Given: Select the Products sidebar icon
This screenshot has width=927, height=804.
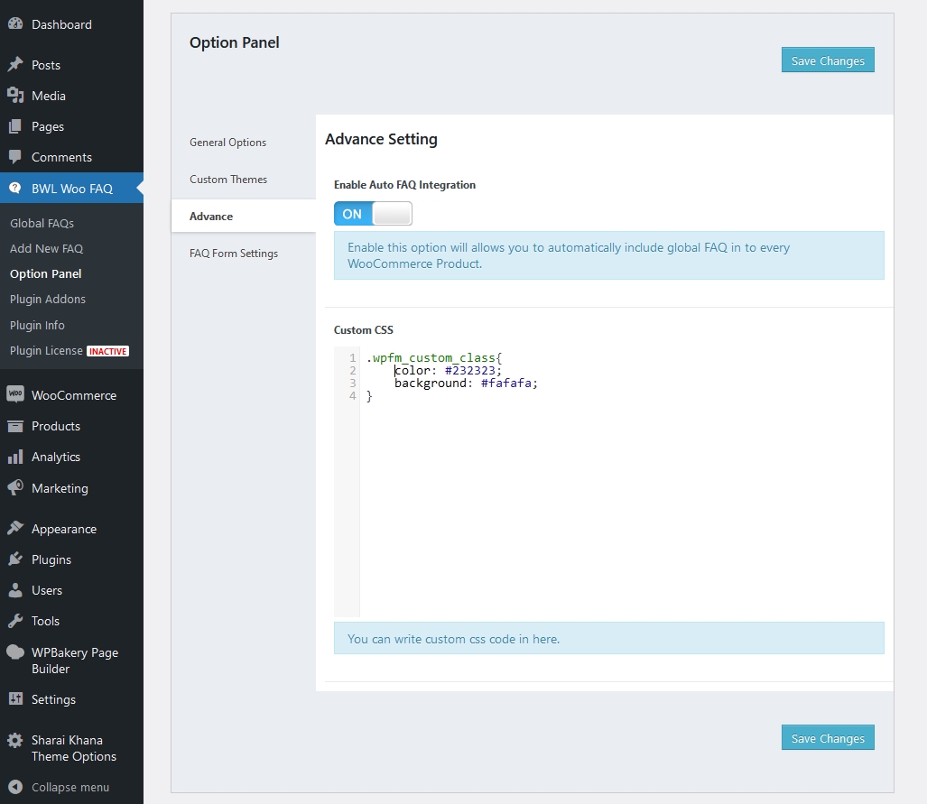Looking at the screenshot, I should pyautogui.click(x=16, y=425).
